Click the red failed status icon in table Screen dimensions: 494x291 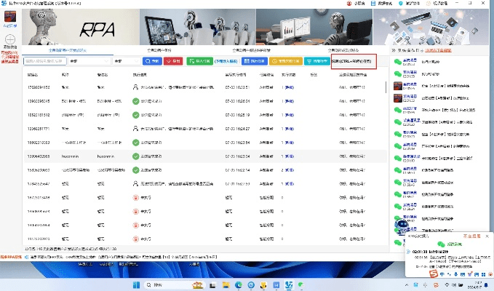[135, 197]
